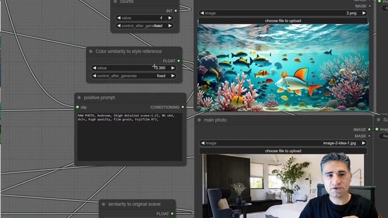388x218 pixels.
Task: Select the similarity to original scene title
Action: (134, 204)
